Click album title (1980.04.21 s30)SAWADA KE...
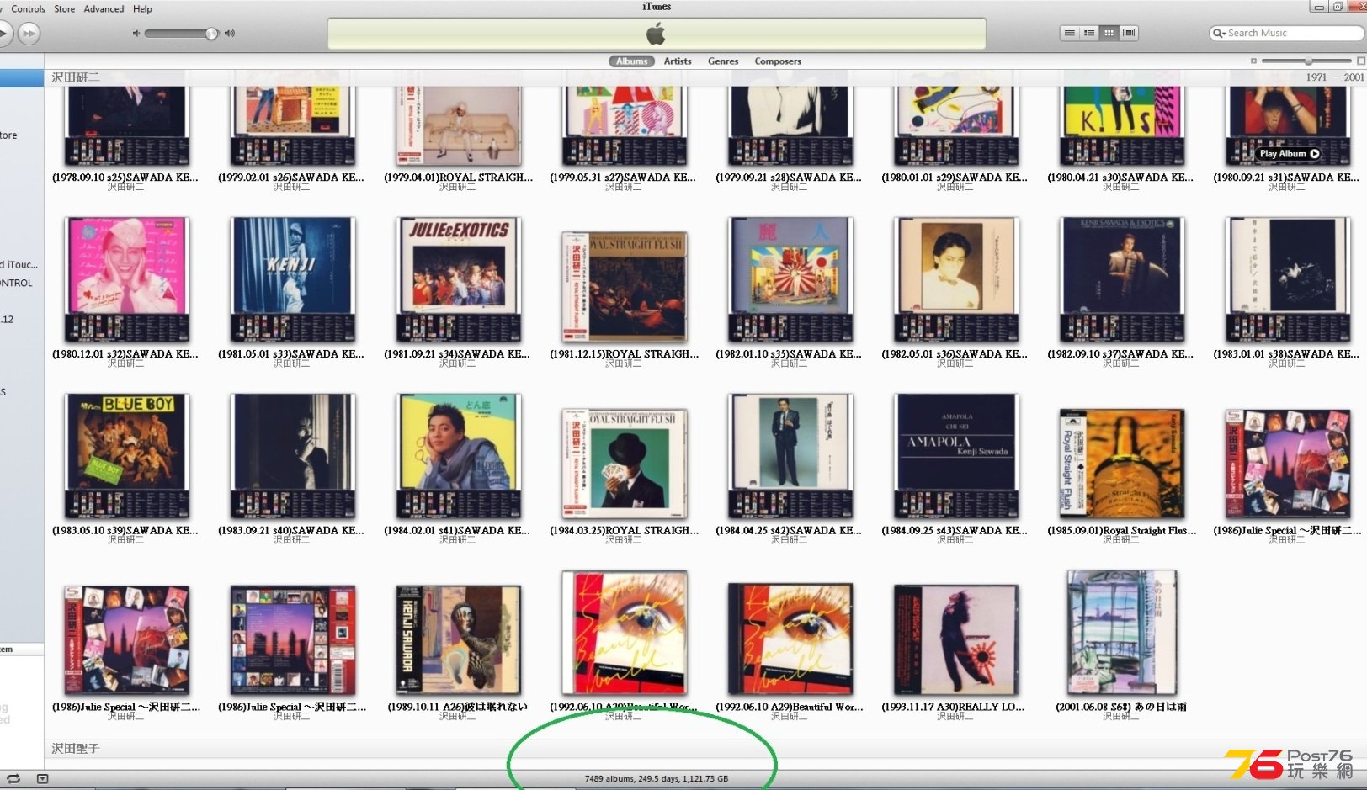 pos(1120,178)
